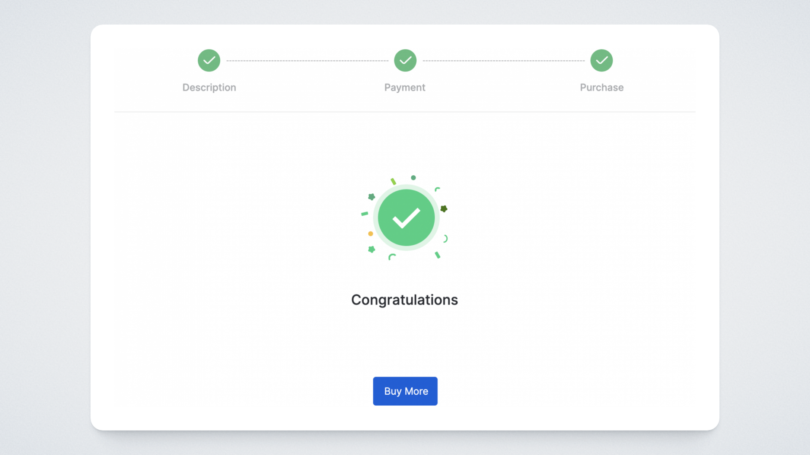Click the lime confetti stick near the top

pyautogui.click(x=393, y=182)
